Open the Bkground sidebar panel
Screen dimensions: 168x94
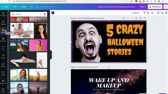3,82
